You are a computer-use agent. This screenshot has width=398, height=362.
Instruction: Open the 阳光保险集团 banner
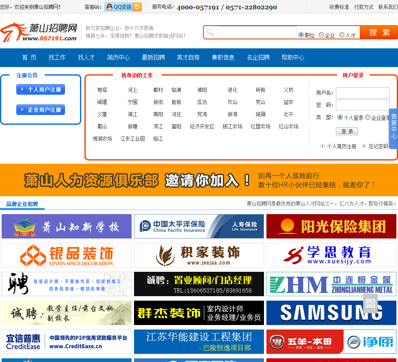point(331,226)
